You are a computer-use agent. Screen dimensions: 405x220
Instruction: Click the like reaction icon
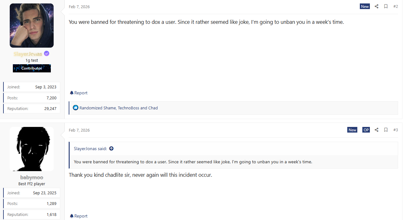(x=75, y=108)
